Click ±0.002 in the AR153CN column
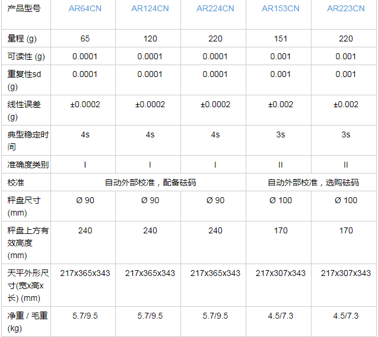378x337 pixels. pos(281,104)
